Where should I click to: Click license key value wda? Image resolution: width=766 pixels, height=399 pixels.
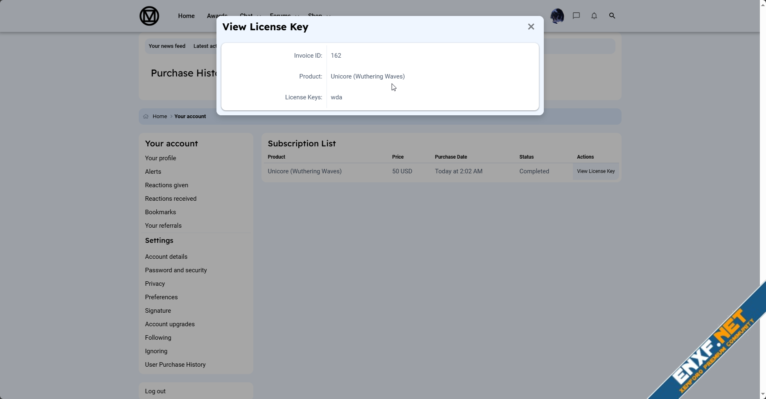pyautogui.click(x=336, y=97)
